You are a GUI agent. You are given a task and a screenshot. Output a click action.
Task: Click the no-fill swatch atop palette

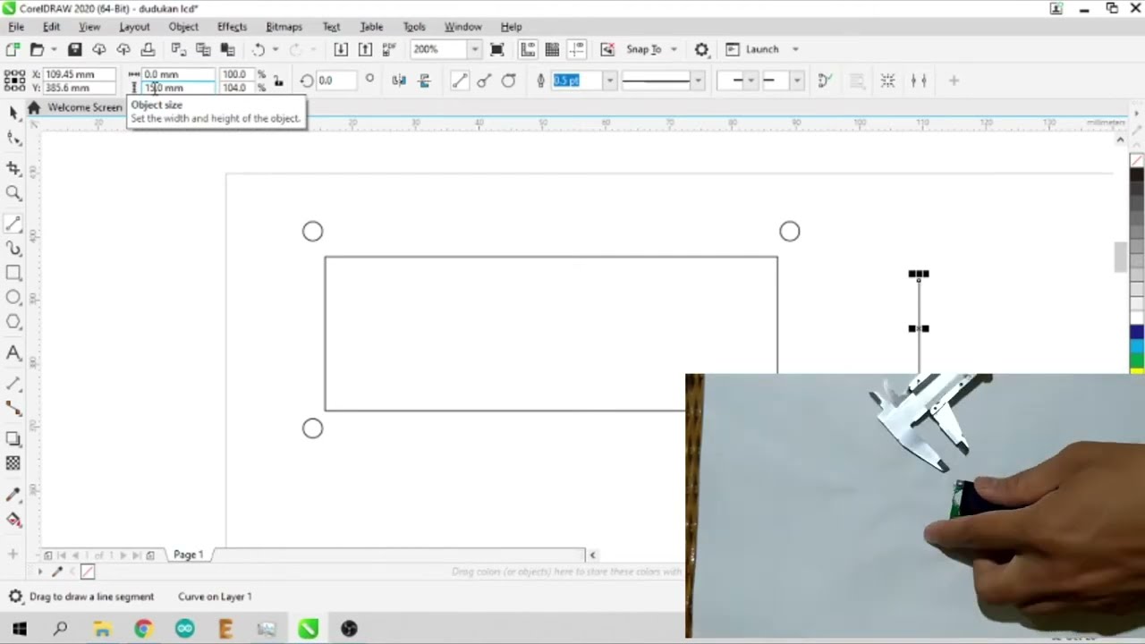tap(1137, 161)
